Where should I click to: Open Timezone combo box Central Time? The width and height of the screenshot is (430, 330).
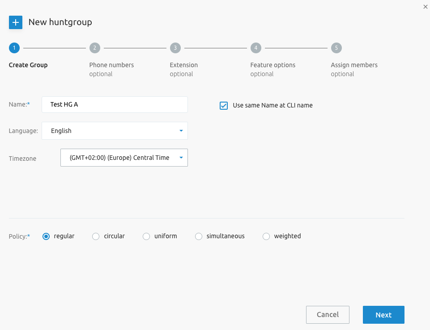tap(124, 158)
